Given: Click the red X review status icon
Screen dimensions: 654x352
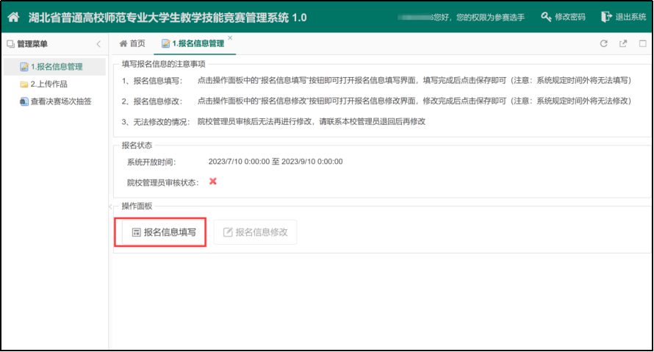Looking at the screenshot, I should [x=213, y=182].
